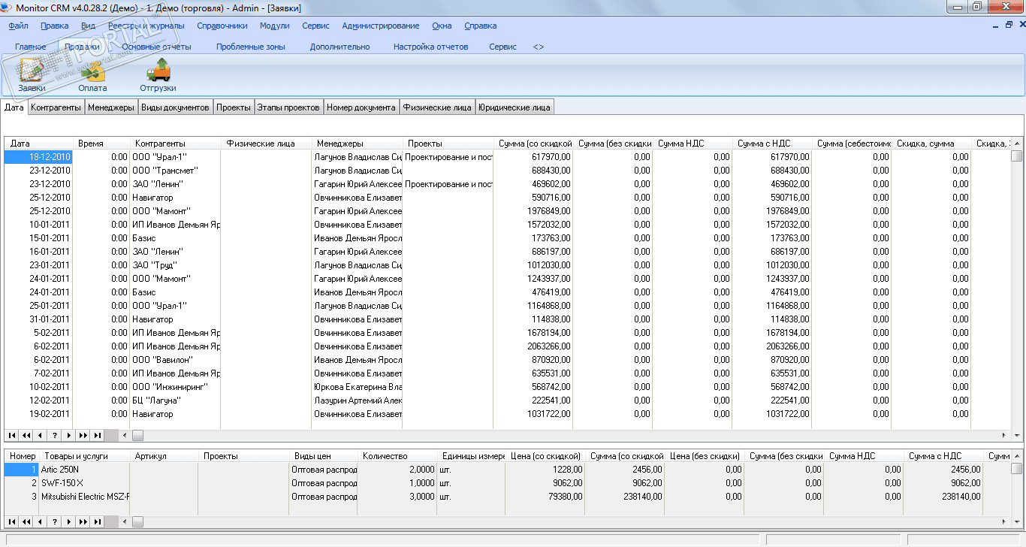
Task: Skip forward a page in lower items grid
Action: pos(83,521)
